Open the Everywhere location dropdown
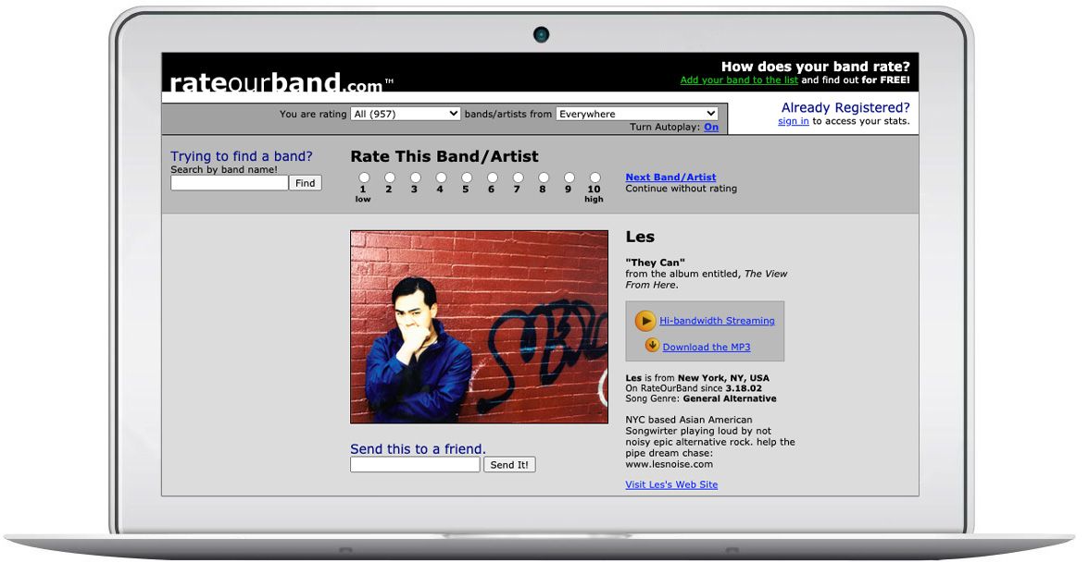Viewport: 1089px width, 563px height. [635, 114]
